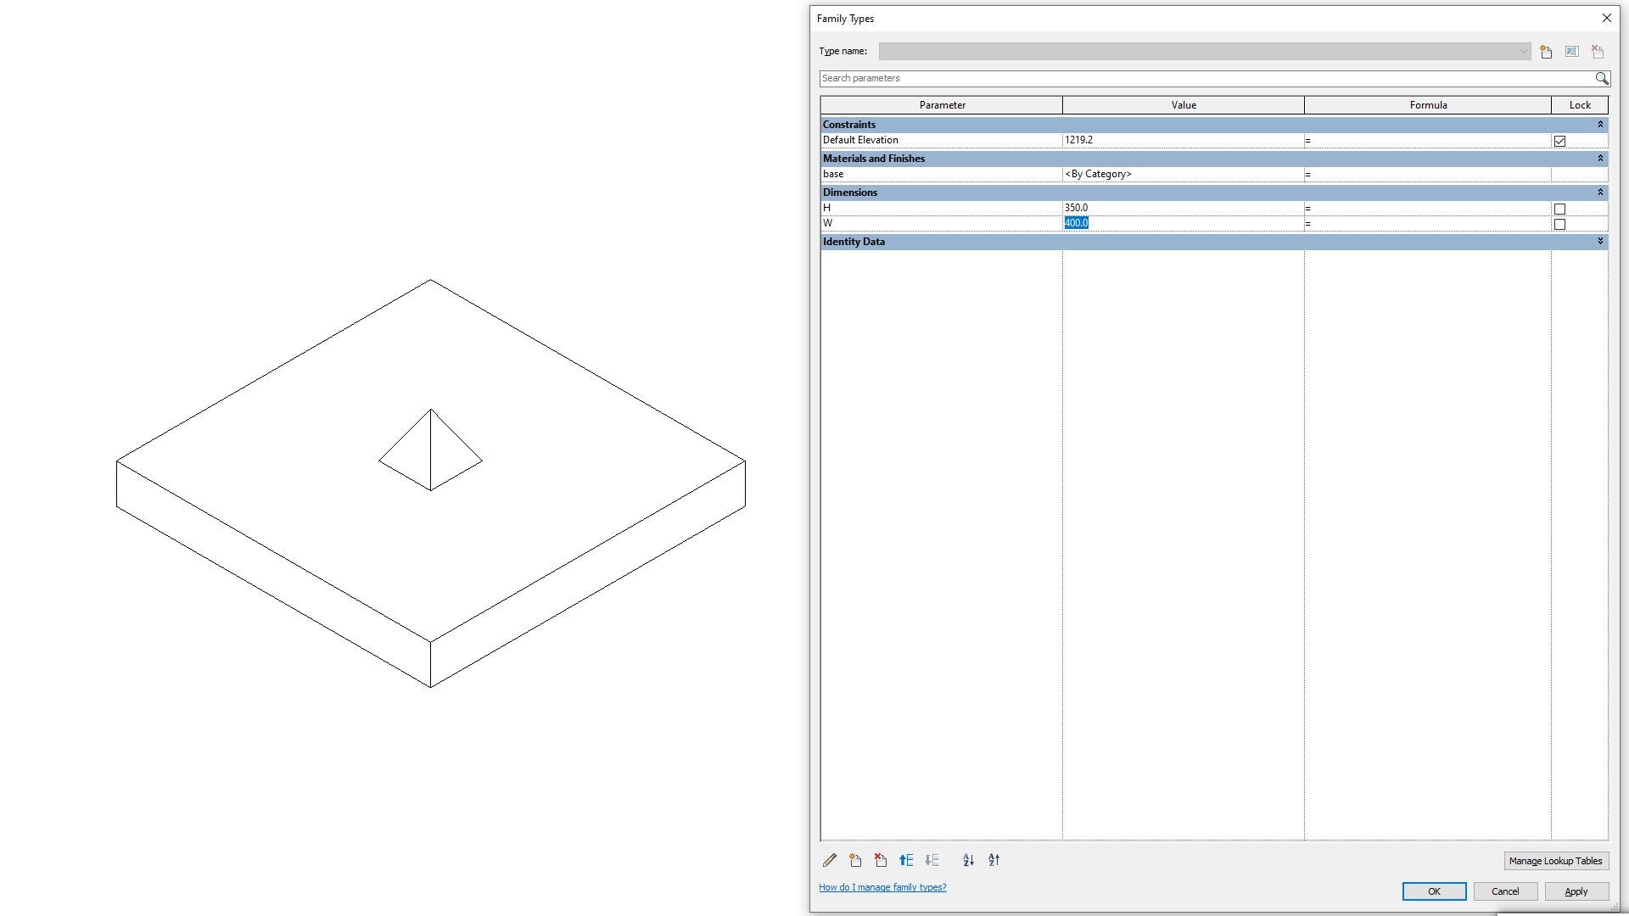This screenshot has width=1629, height=916.
Task: Sort parameters in ascending order
Action: tap(968, 860)
